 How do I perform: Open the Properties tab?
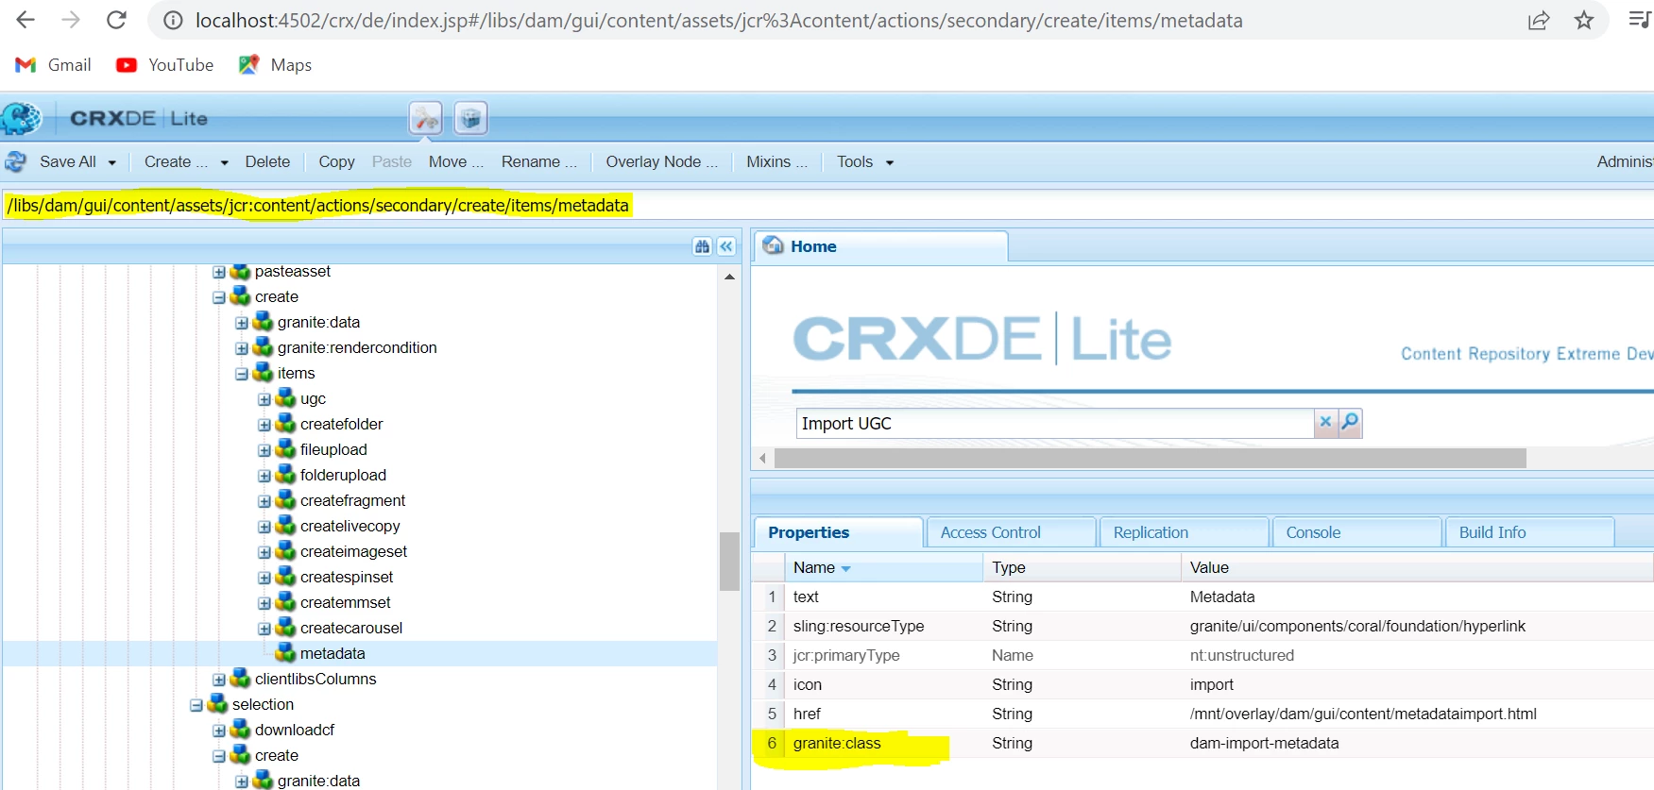tap(838, 532)
